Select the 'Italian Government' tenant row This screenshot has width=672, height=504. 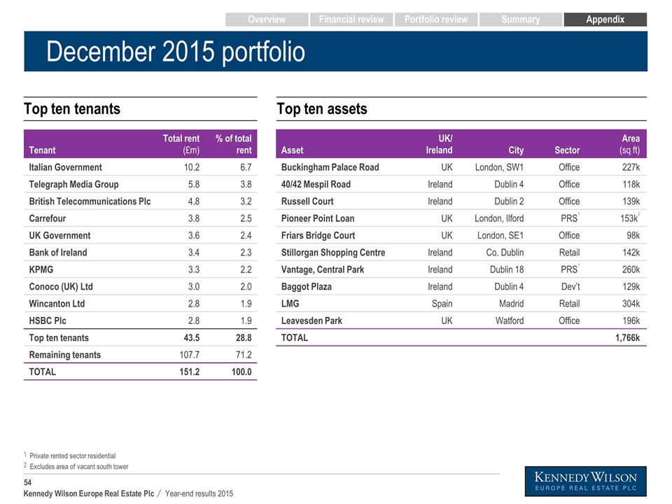click(141, 167)
